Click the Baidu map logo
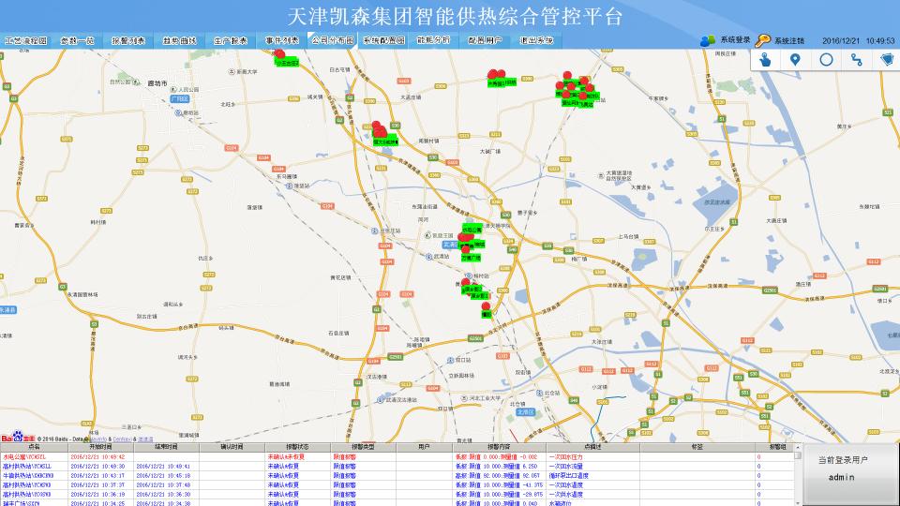 coord(17,438)
